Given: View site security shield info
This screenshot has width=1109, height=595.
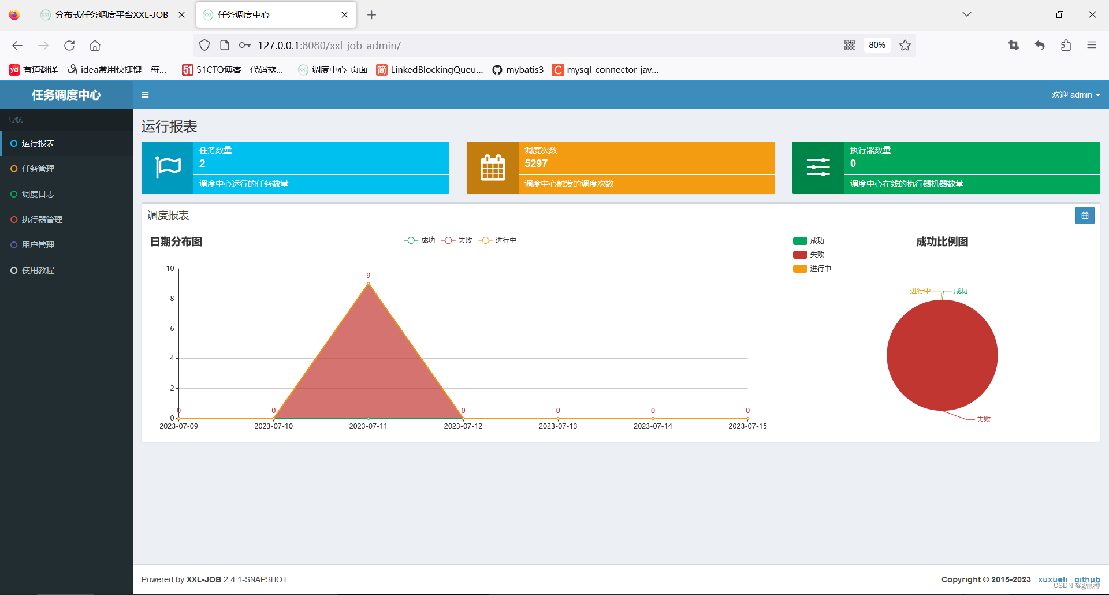Looking at the screenshot, I should click(204, 45).
